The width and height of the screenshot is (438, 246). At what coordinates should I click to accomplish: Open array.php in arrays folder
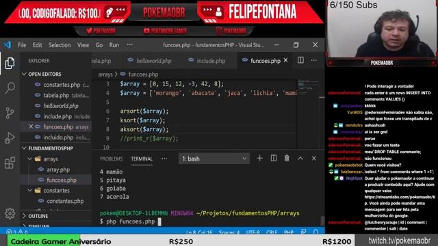(x=56, y=169)
